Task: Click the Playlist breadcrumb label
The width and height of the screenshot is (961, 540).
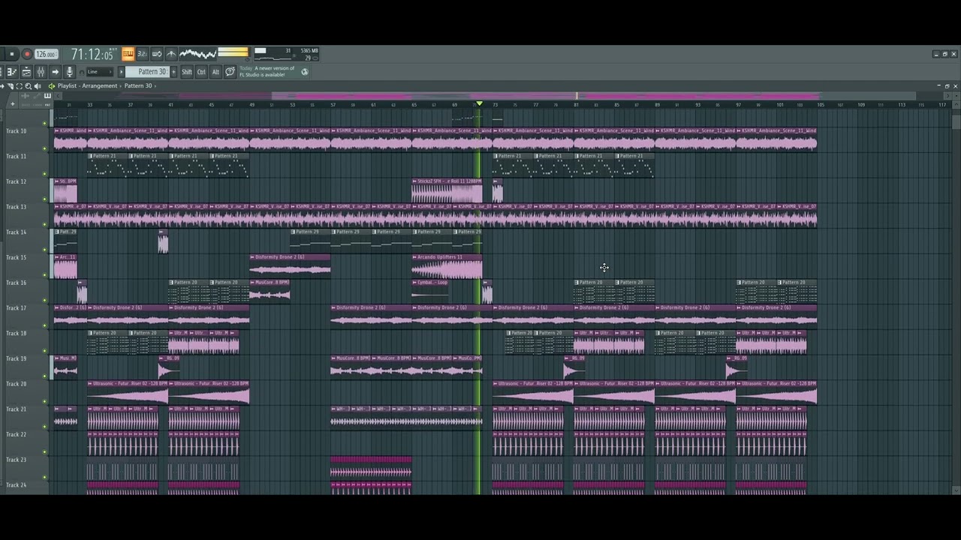Action: click(67, 86)
